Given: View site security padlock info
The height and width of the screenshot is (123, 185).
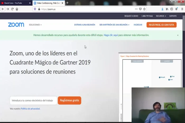Looking at the screenshot, I should click(x=39, y=9).
